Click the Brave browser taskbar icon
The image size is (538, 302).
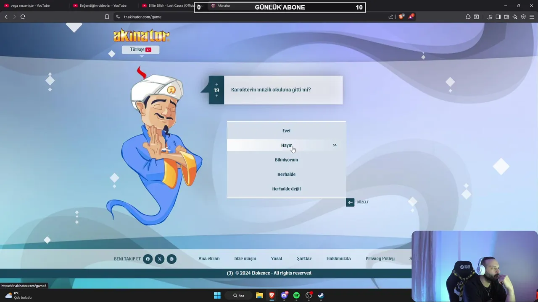point(272,295)
